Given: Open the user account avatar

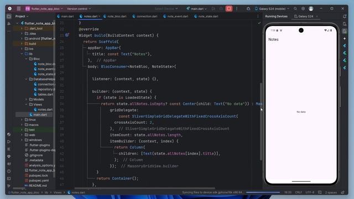Looking at the screenshot, I should (311, 9).
